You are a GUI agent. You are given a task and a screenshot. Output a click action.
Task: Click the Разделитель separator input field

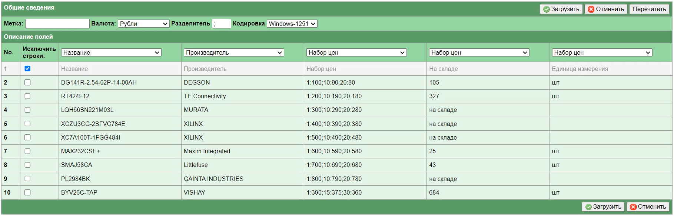click(221, 24)
